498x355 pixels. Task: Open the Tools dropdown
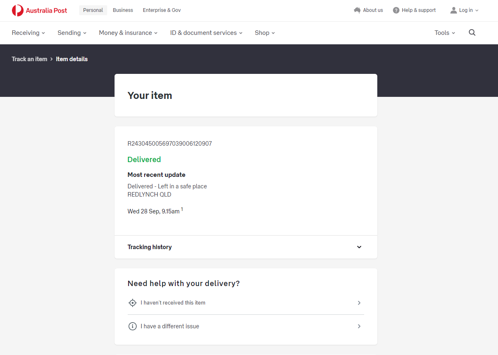(x=445, y=33)
